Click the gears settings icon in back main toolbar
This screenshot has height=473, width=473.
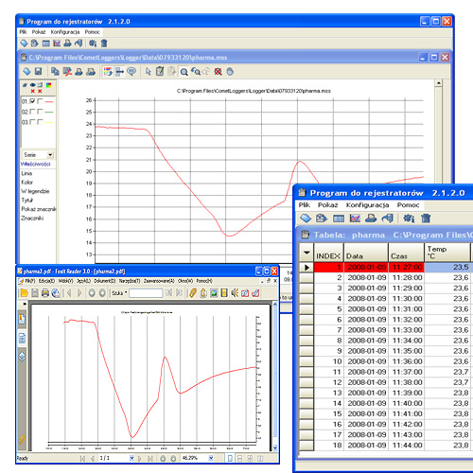[93, 44]
